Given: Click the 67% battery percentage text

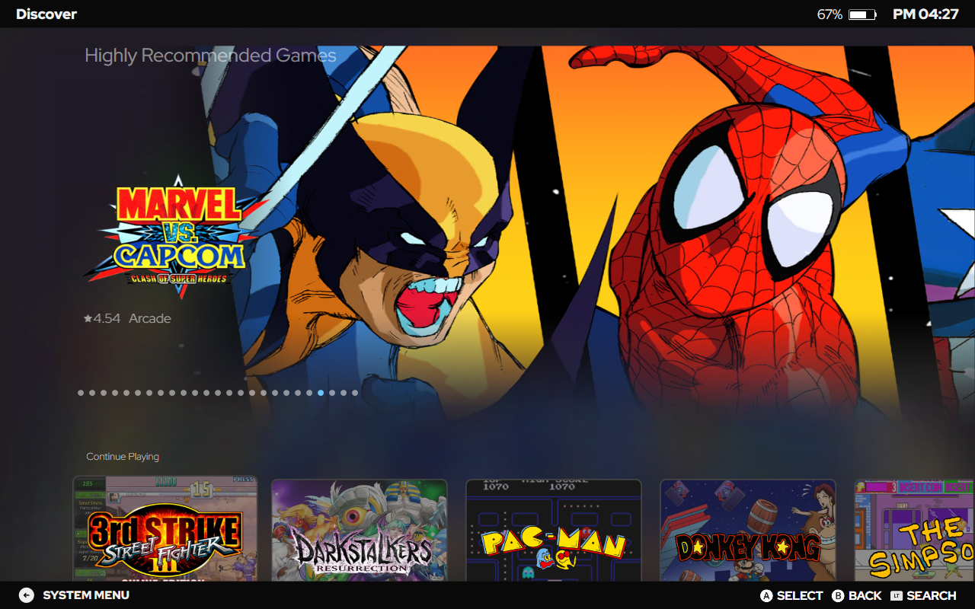Looking at the screenshot, I should click(830, 14).
